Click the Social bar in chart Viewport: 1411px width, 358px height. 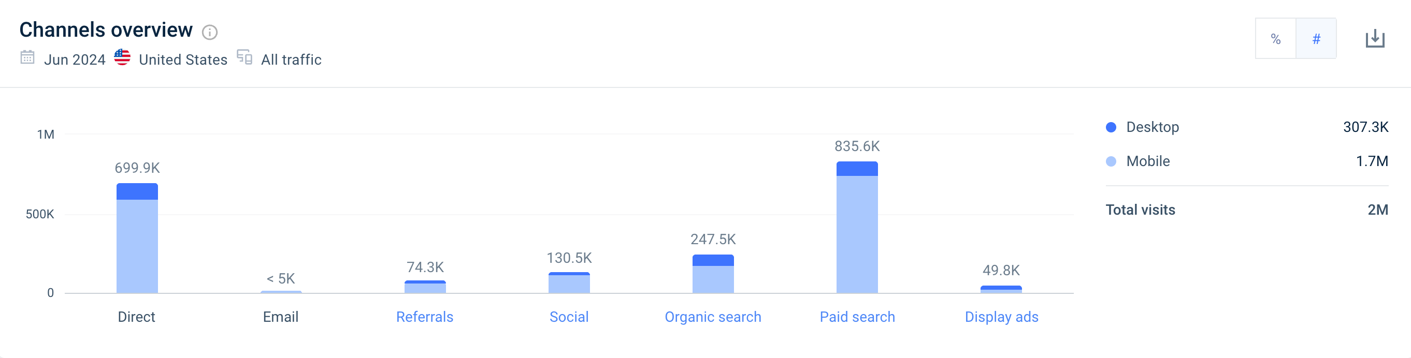coord(569,284)
